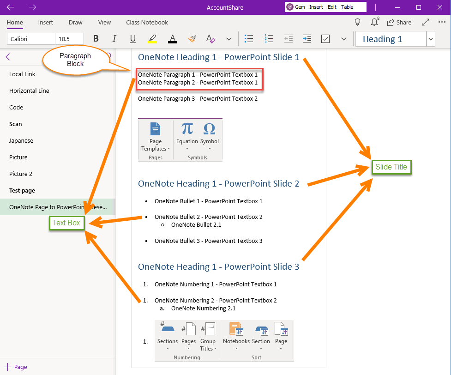Click the Numbering and Sort ribbon picture
The image size is (451, 375).
pyautogui.click(x=224, y=340)
